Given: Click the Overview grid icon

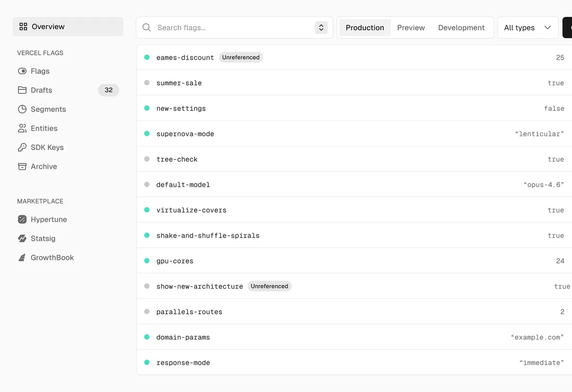Looking at the screenshot, I should click(x=23, y=27).
